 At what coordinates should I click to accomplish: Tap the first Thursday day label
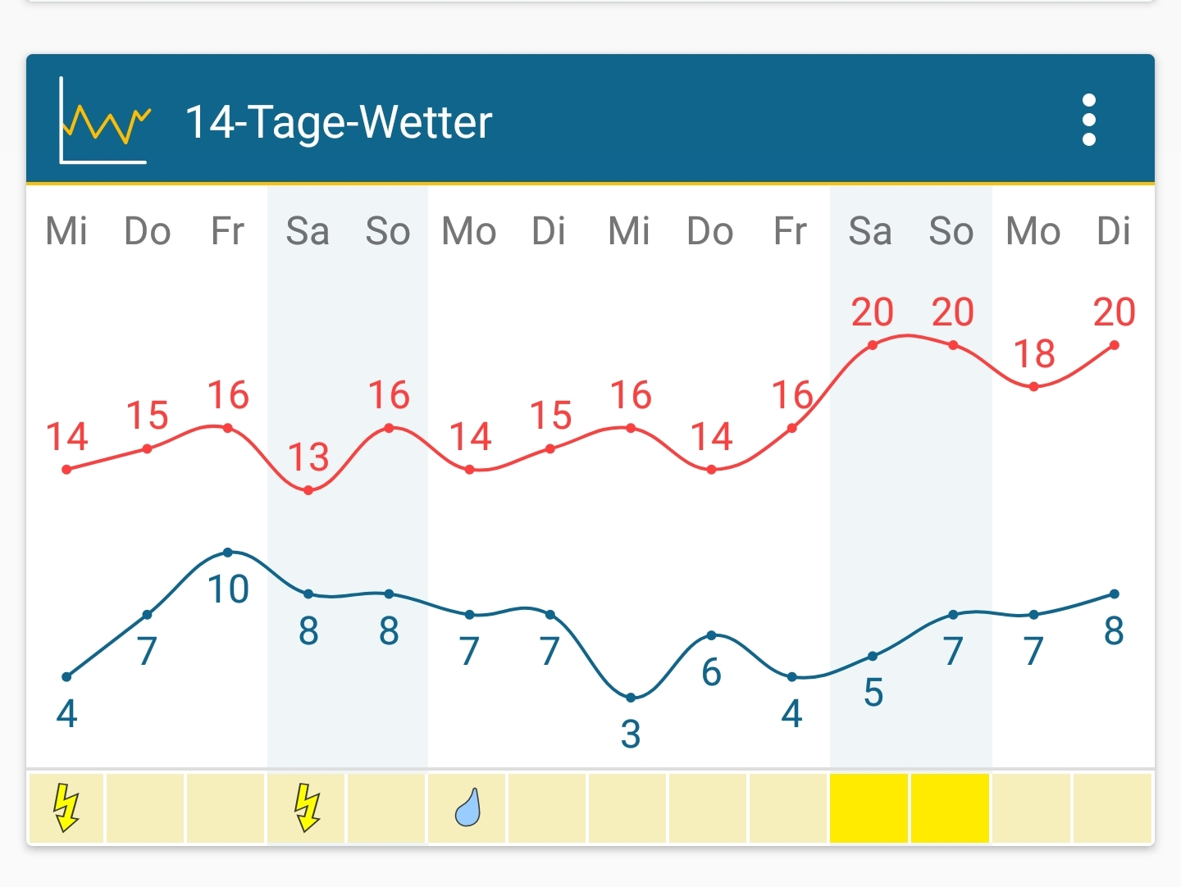point(147,231)
